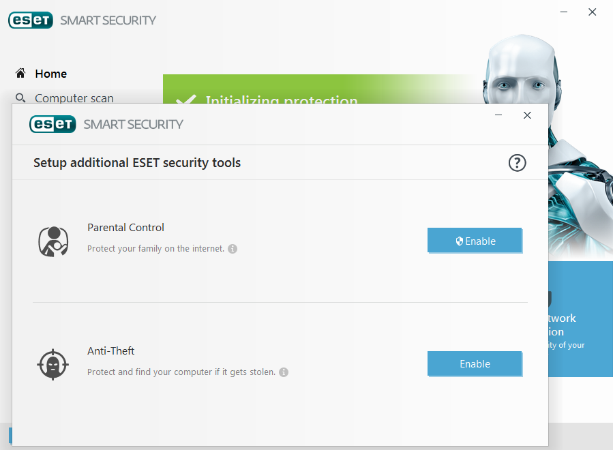Viewport: 613px width, 450px height.
Task: Click the Parental Control family icon
Action: (53, 241)
